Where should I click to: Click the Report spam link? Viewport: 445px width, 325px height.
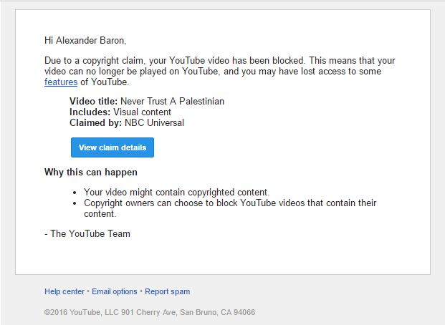click(x=168, y=291)
